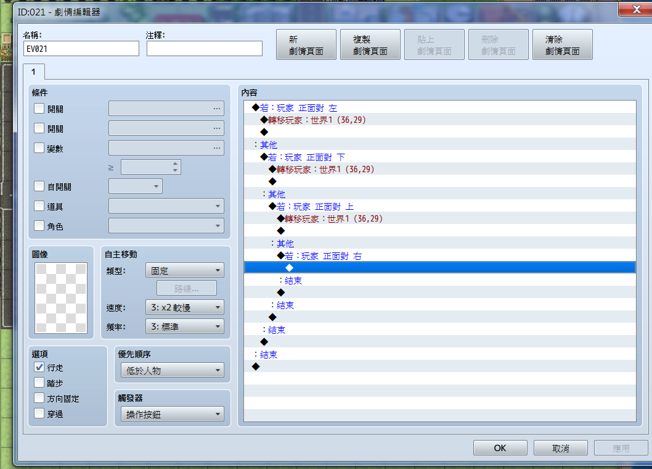652x469 pixels.
Task: Click the 應用 apply button
Action: [x=621, y=448]
